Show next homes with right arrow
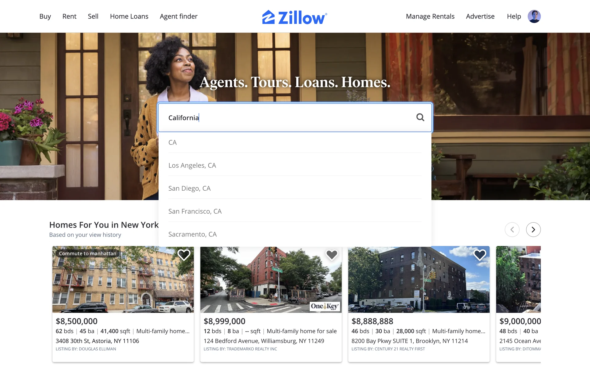Image resolution: width=590 pixels, height=369 pixels. click(x=533, y=229)
